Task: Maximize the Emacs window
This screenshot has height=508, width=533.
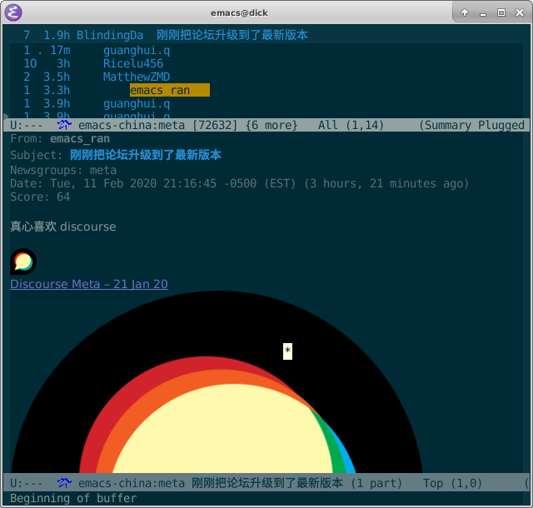Action: click(x=501, y=12)
